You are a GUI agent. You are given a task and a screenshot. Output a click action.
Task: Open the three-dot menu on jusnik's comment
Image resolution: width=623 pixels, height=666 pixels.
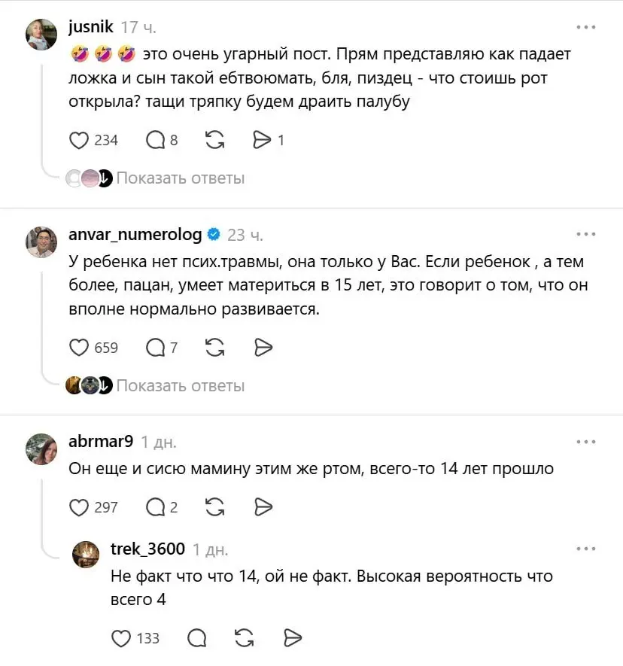[586, 27]
